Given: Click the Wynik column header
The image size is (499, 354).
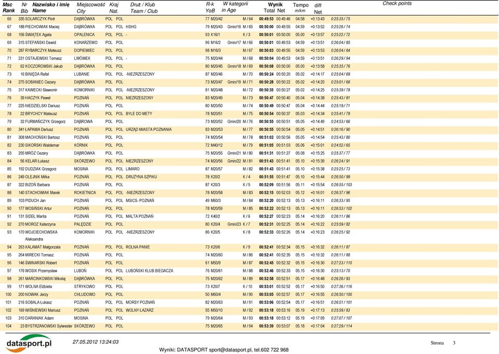Looking at the screenshot, I should pyautogui.click(x=275, y=5).
